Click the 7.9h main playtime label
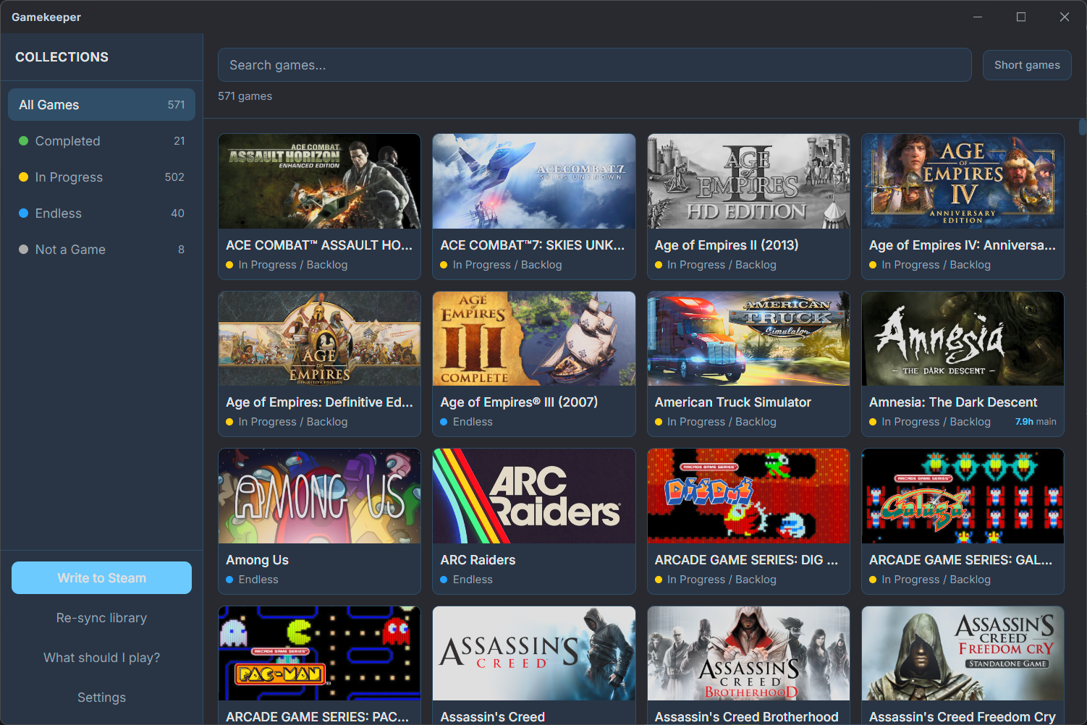 click(1036, 422)
